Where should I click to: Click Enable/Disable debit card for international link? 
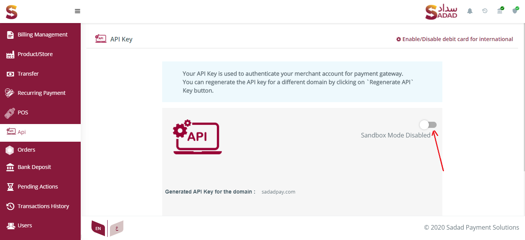(x=457, y=39)
